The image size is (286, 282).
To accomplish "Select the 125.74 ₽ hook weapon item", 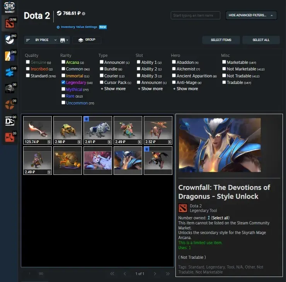I will [37, 130].
